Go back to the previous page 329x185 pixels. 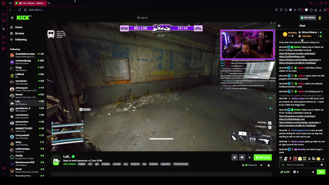tap(11, 10)
